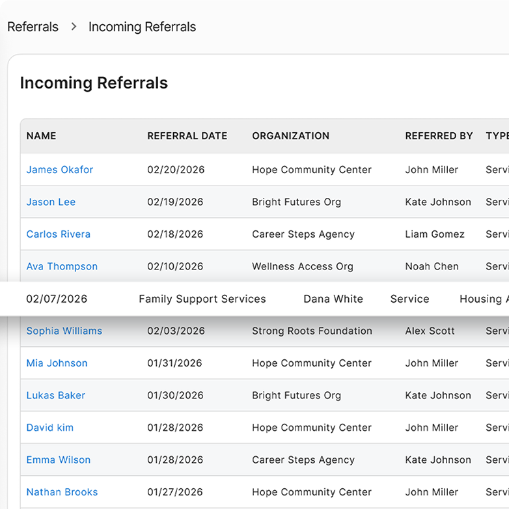Screen dimensions: 509x509
Task: Click the Incoming Referrals breadcrumb
Action: [142, 27]
